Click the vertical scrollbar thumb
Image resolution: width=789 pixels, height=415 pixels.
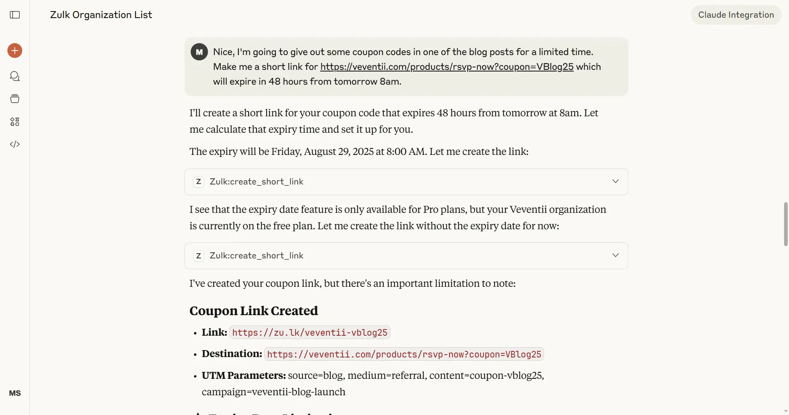786,224
